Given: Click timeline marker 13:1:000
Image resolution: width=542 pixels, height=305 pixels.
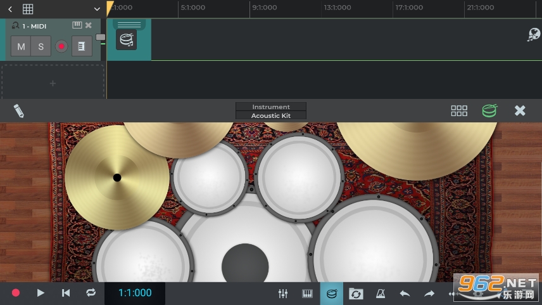Looking at the screenshot, I should 337,7.
